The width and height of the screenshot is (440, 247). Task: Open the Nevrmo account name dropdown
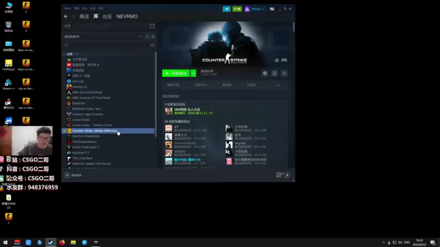(258, 9)
